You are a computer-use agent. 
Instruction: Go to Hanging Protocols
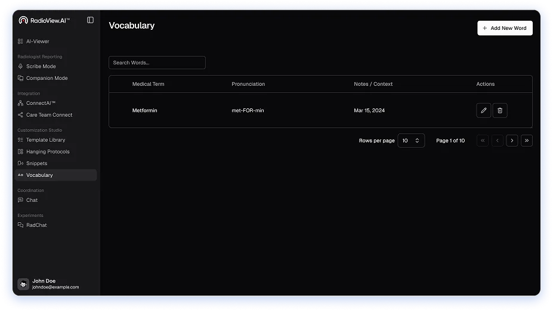coord(48,152)
